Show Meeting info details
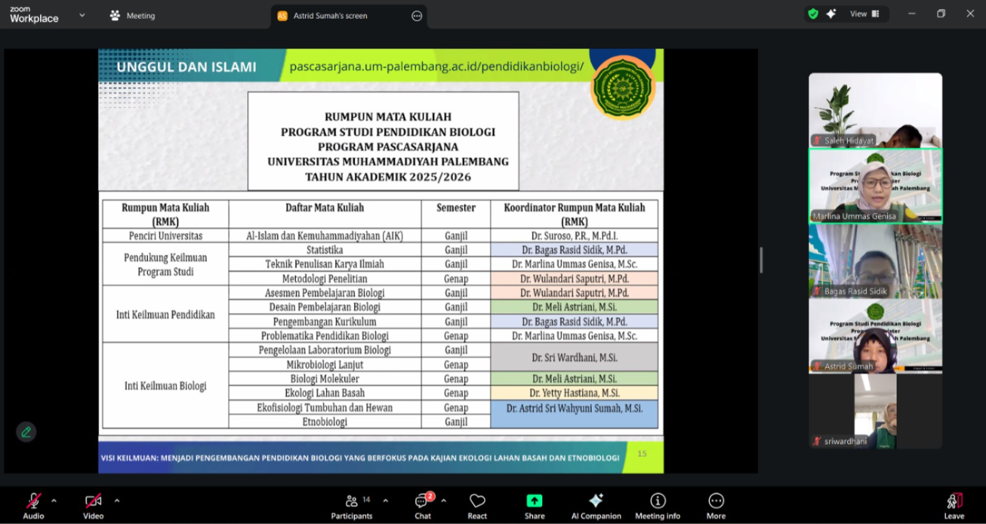 click(x=658, y=506)
